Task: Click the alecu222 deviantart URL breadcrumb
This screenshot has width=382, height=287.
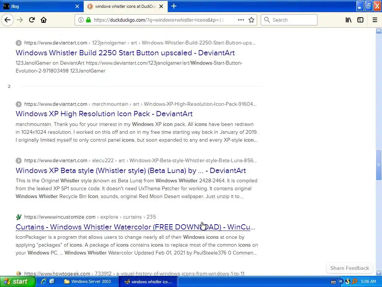Action: point(141,160)
